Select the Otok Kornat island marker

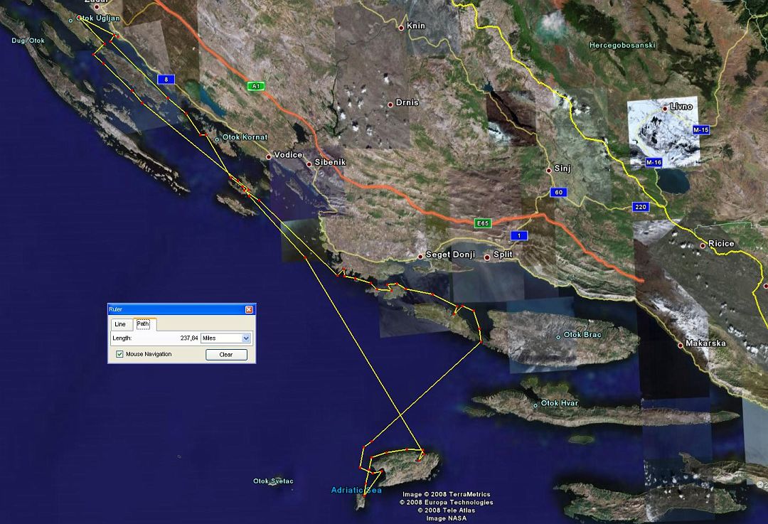click(x=218, y=138)
